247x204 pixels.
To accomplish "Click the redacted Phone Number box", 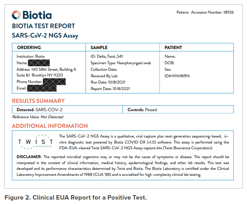I will [54, 82].
